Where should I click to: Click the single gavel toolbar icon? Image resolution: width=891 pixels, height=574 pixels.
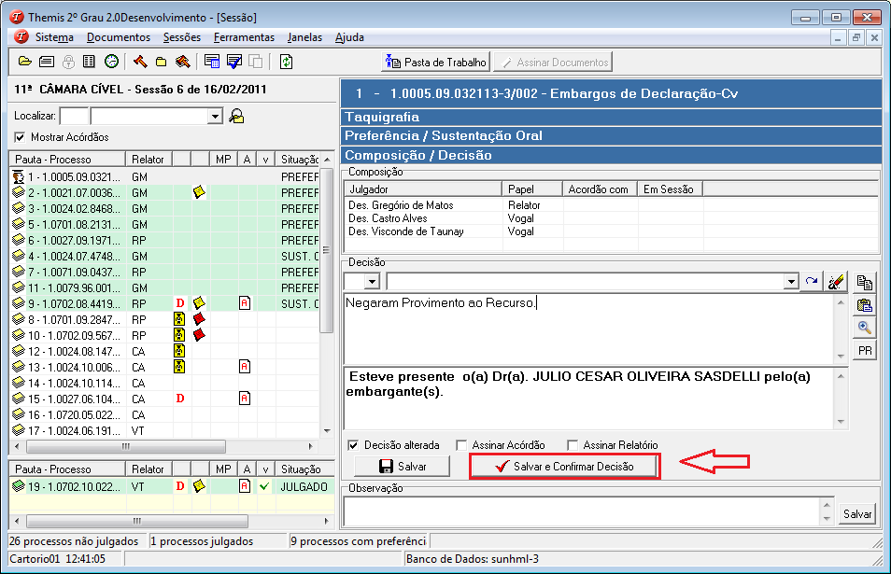coord(140,62)
